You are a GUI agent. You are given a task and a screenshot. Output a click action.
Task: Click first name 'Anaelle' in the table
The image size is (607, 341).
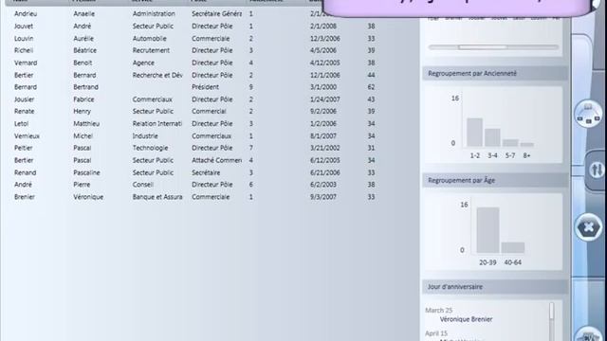84,13
